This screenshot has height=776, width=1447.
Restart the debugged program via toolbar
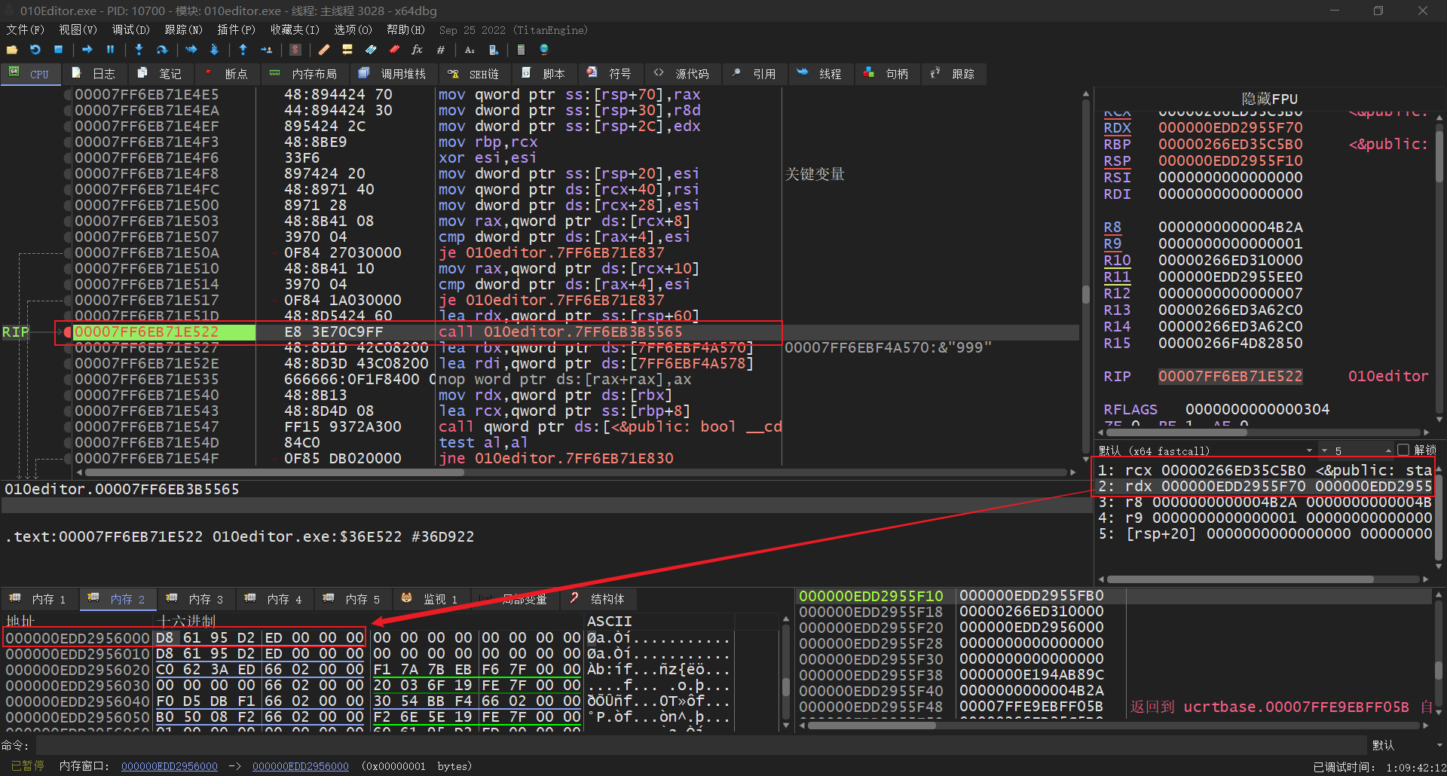(x=35, y=50)
